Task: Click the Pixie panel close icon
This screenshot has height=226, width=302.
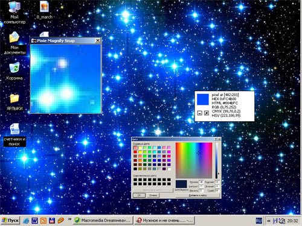Action: tap(207, 113)
